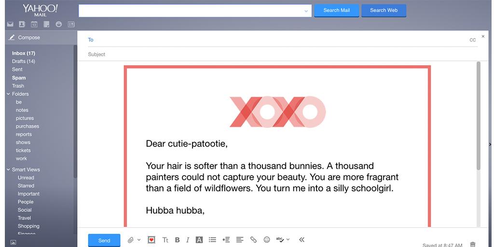The height and width of the screenshot is (247, 494).
Task: Run the abc spell check
Action: click(280, 240)
